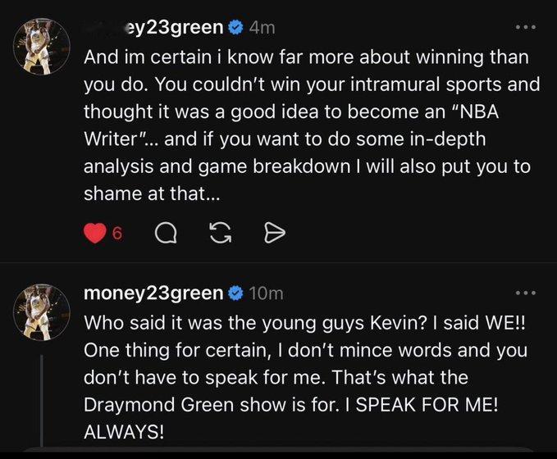
Task: View the likes list via count 6
Action: (117, 234)
